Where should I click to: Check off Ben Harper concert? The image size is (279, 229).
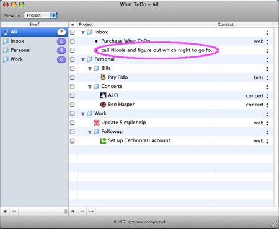[73, 105]
